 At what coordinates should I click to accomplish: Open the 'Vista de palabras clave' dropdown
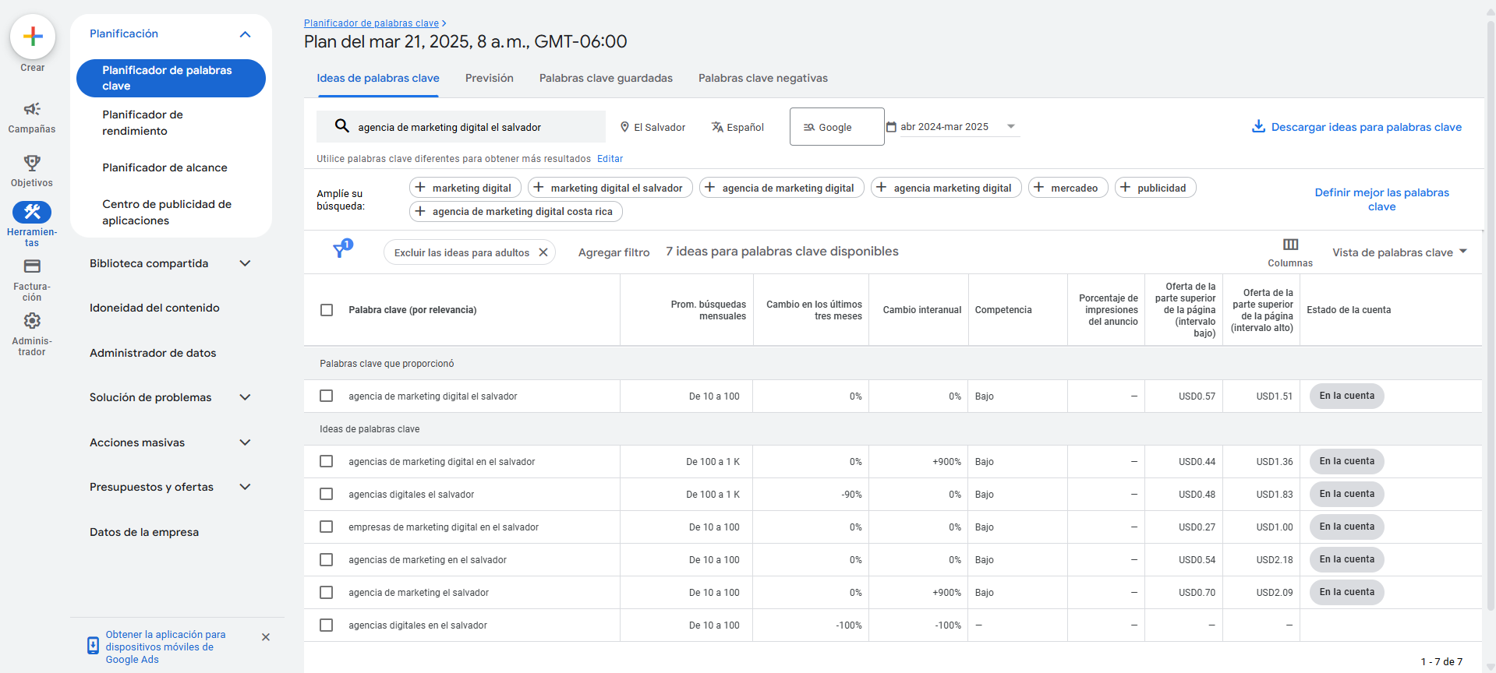1399,252
